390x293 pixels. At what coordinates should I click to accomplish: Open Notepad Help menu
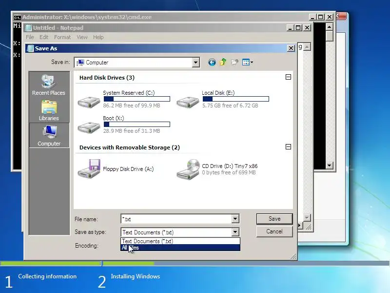pos(98,37)
